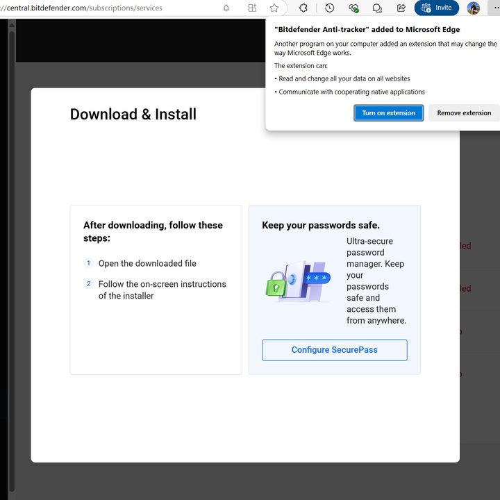This screenshot has height=500, width=500.
Task: Open the Settings and more ellipsis menu
Action: click(x=495, y=8)
